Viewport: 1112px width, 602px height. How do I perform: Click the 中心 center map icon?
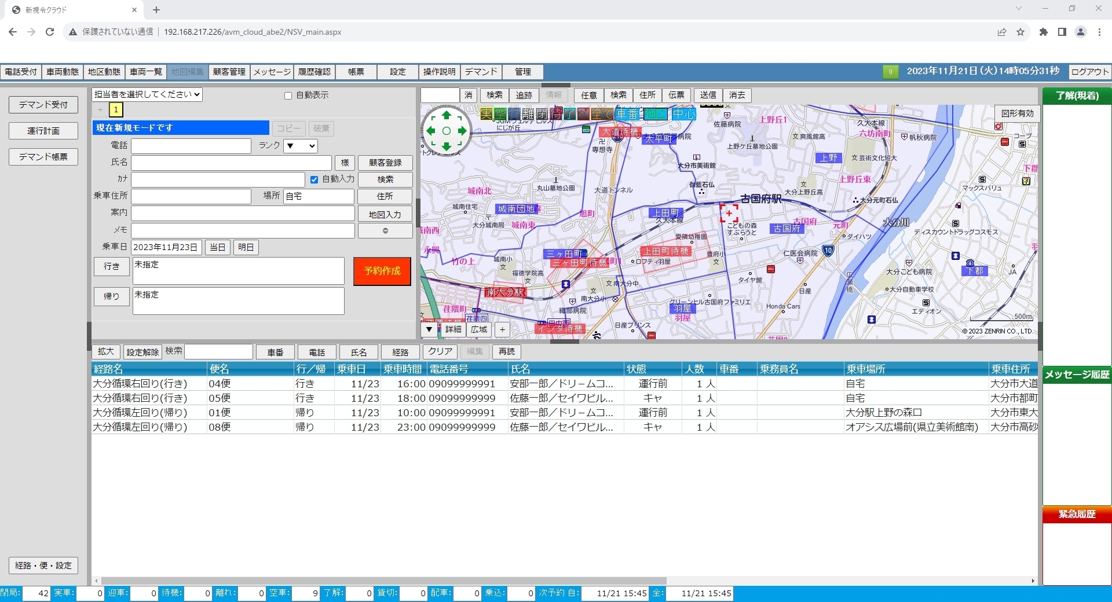click(683, 114)
